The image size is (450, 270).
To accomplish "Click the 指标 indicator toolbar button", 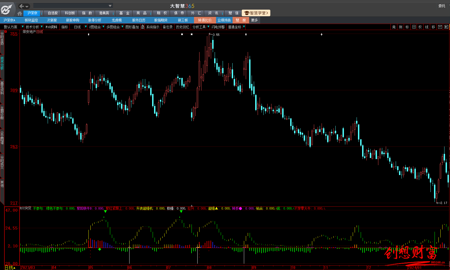I will (x=65, y=27).
